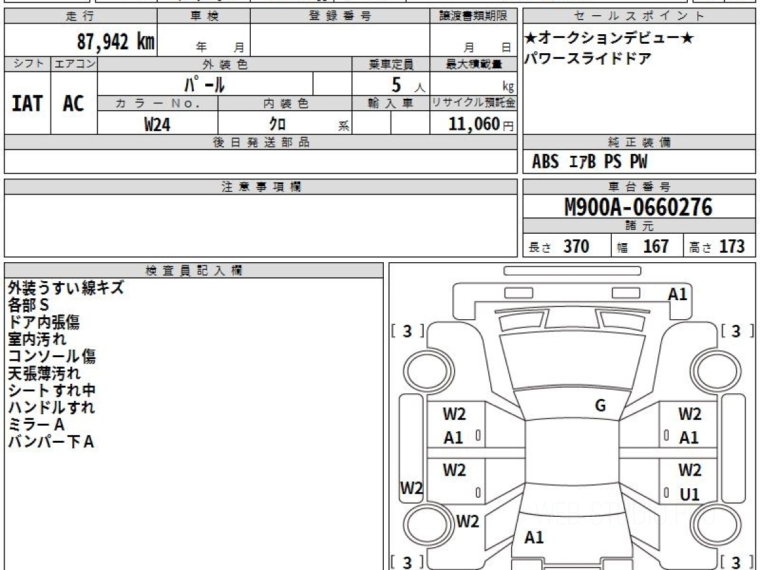Click the シフト column label
Screen dimensions: 760x570
click(x=28, y=64)
